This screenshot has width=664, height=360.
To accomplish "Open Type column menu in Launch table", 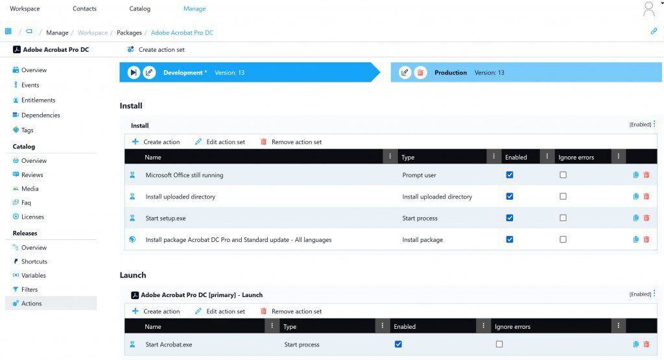I will (x=382, y=326).
